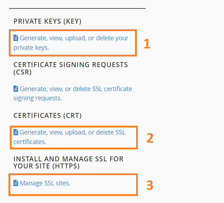Image resolution: width=224 pixels, height=203 pixels.
Task: Select the CERTIFICATE SIGNING REQUESTS heading line
Action: pos(71,65)
